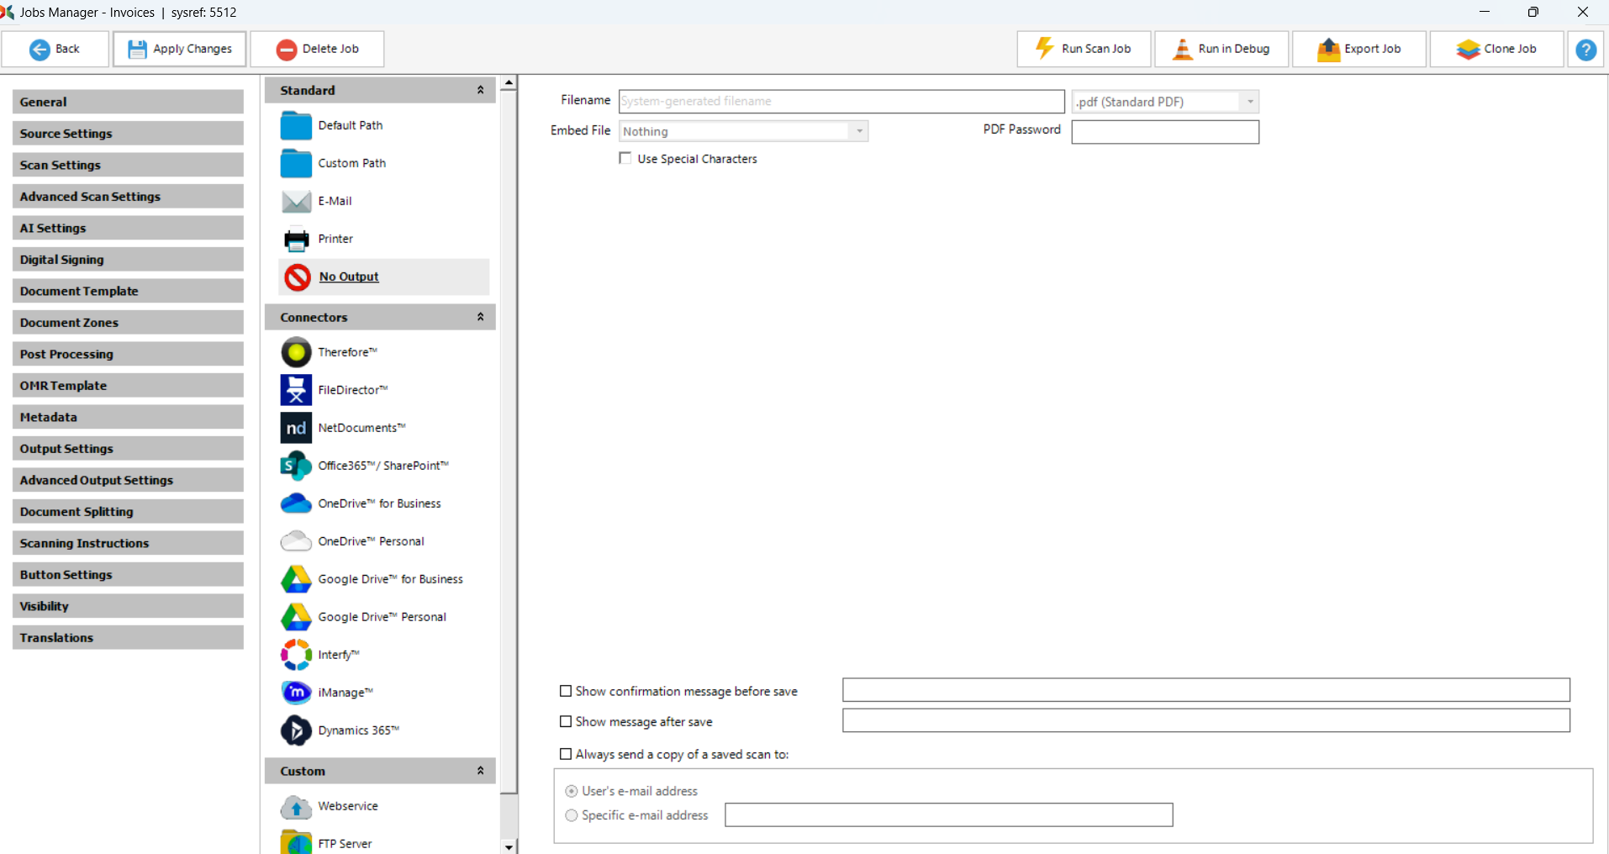The image size is (1609, 854).
Task: Select the NetDocuments connector icon
Action: [x=296, y=428]
